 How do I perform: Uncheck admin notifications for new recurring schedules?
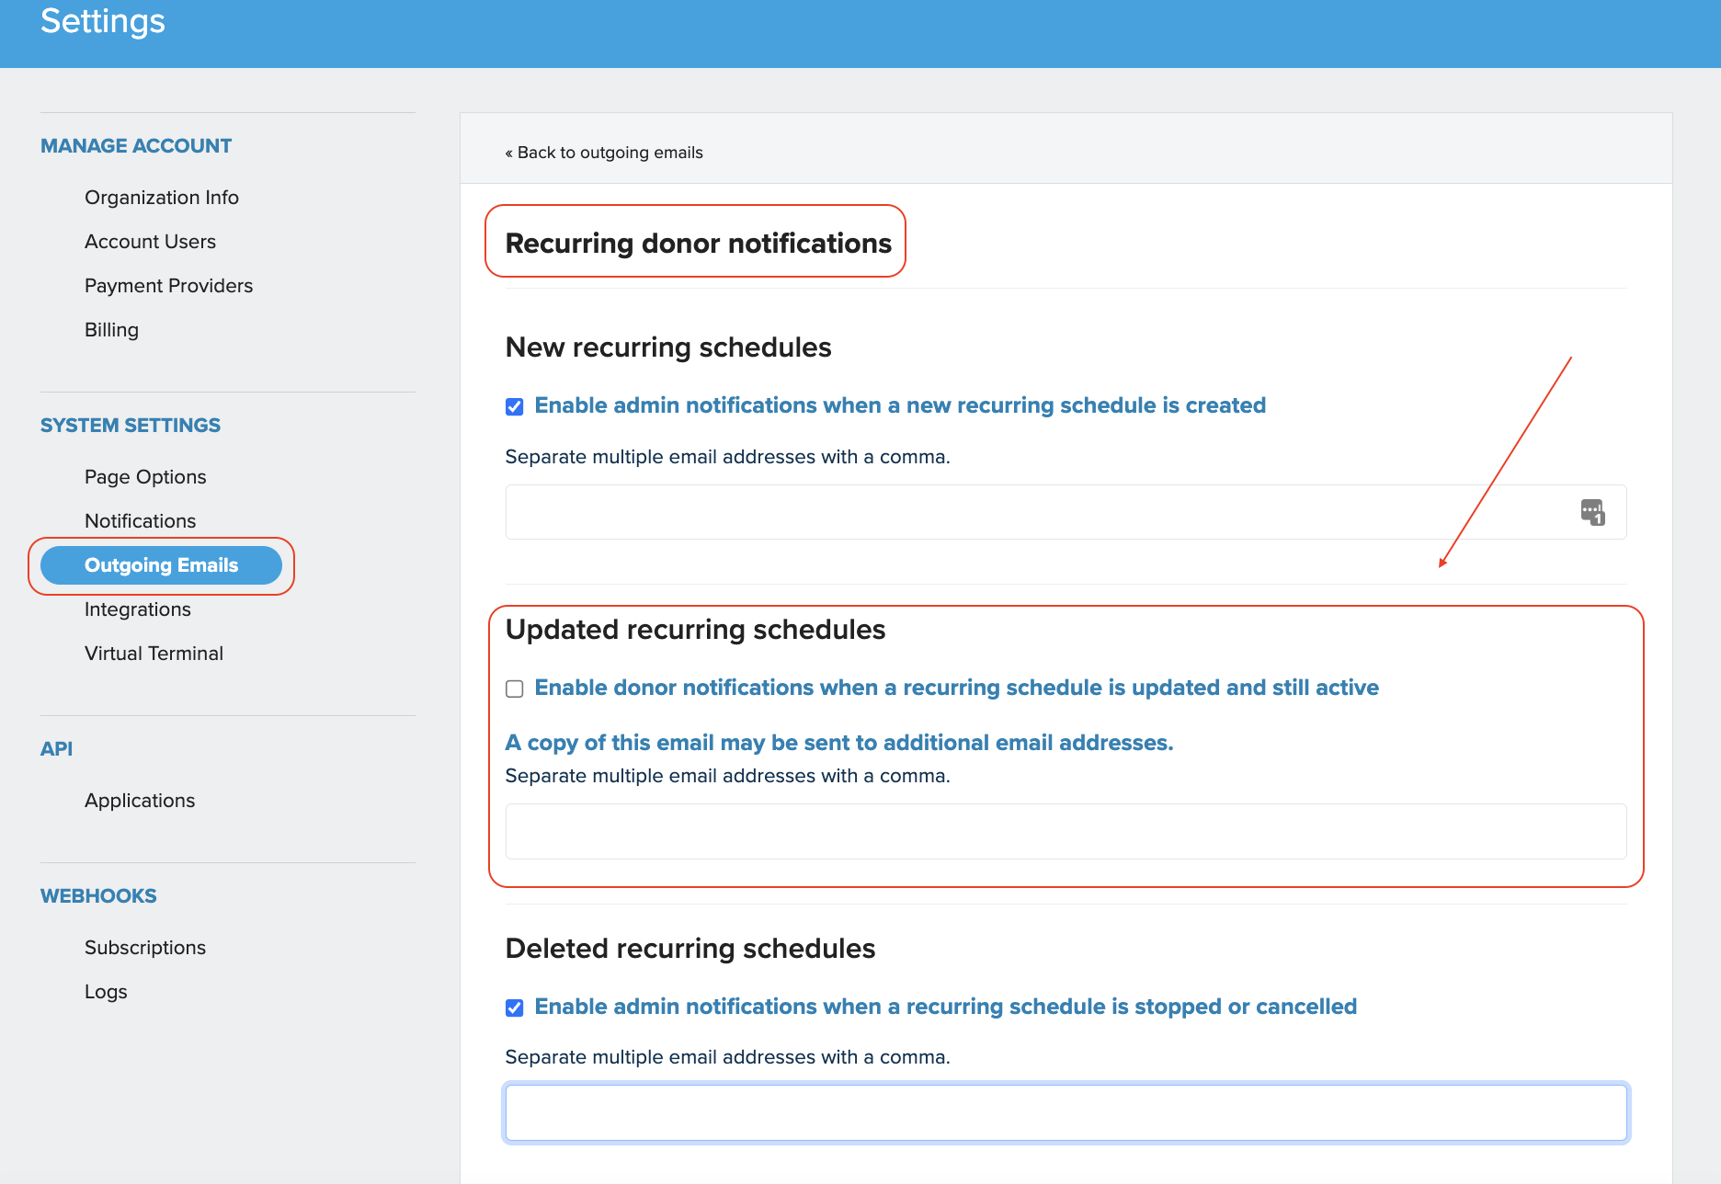(514, 405)
